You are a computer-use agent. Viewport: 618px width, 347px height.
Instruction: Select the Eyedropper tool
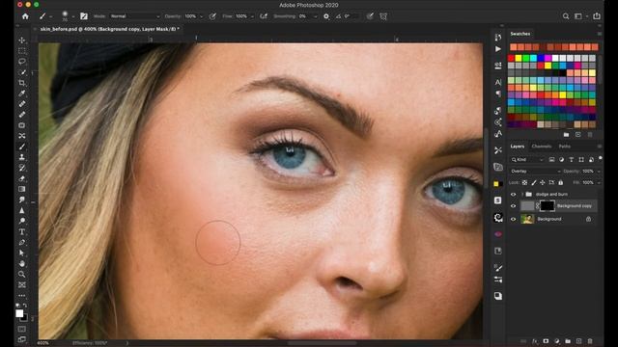21,93
